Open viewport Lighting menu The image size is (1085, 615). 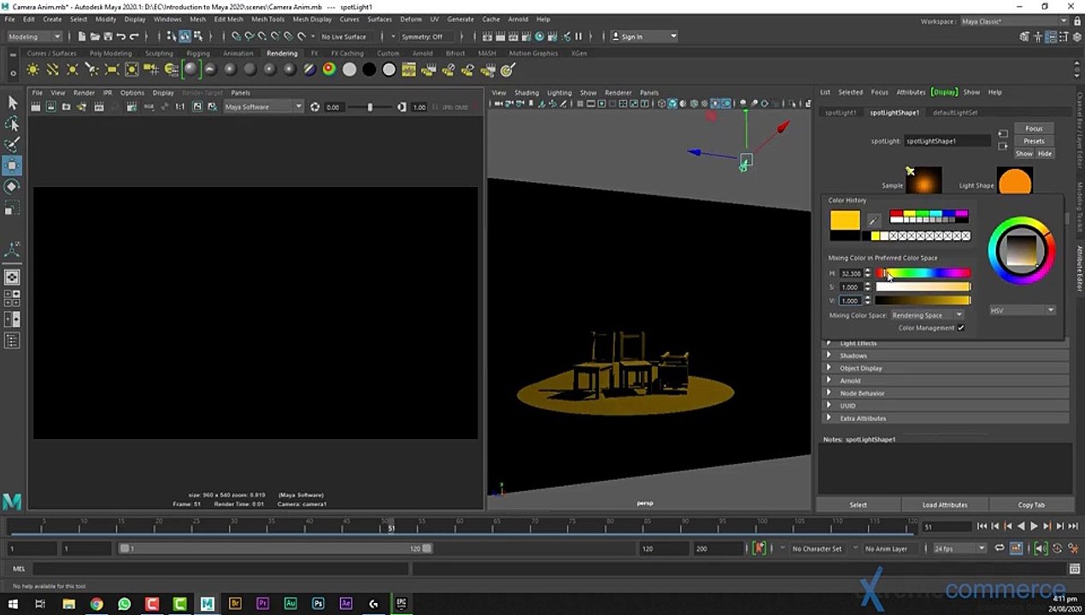[560, 92]
